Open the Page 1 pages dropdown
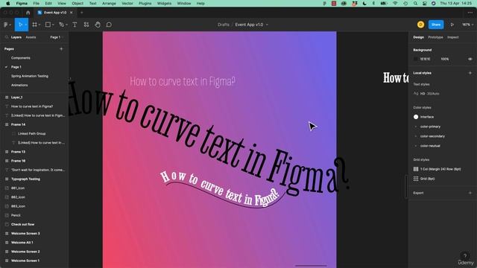Image resolution: width=477 pixels, height=268 pixels. 56,37
